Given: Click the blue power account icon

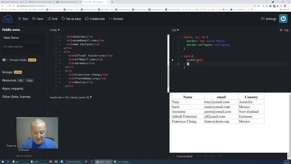Looking at the screenshot, I should click(x=283, y=19).
